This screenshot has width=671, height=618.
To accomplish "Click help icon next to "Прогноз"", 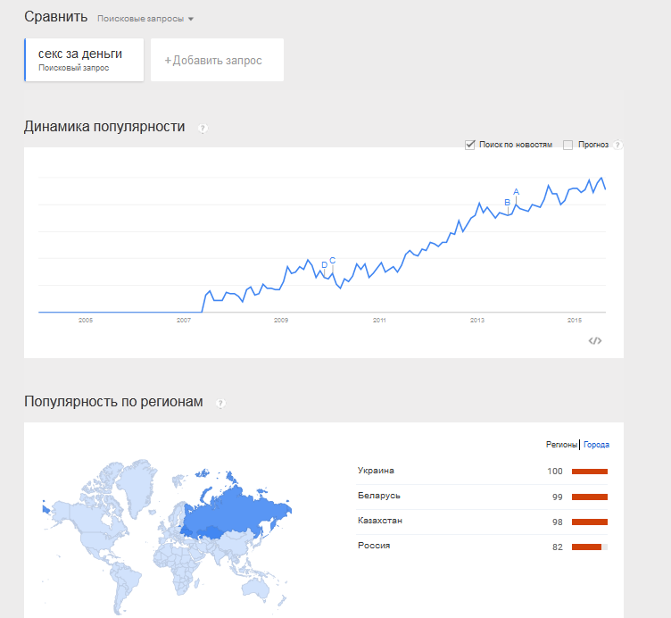I will [617, 145].
